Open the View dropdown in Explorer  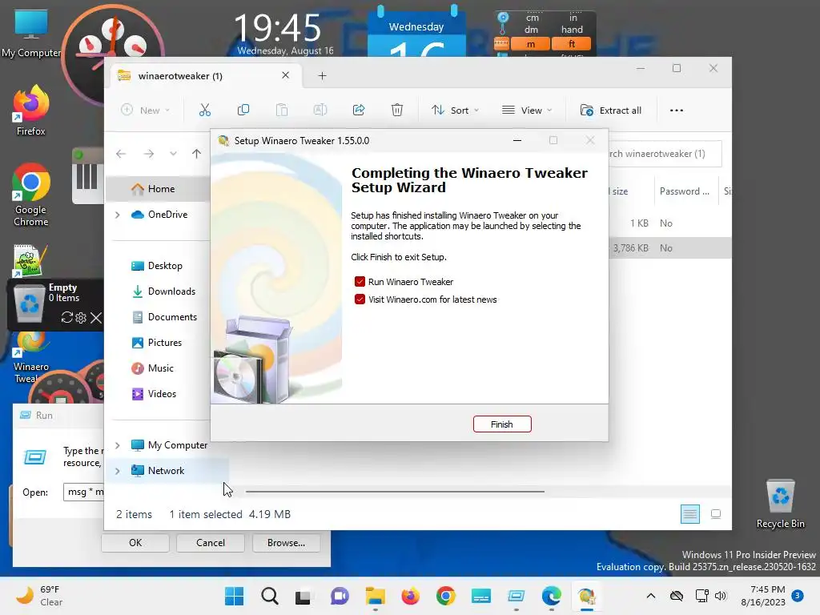tap(527, 111)
